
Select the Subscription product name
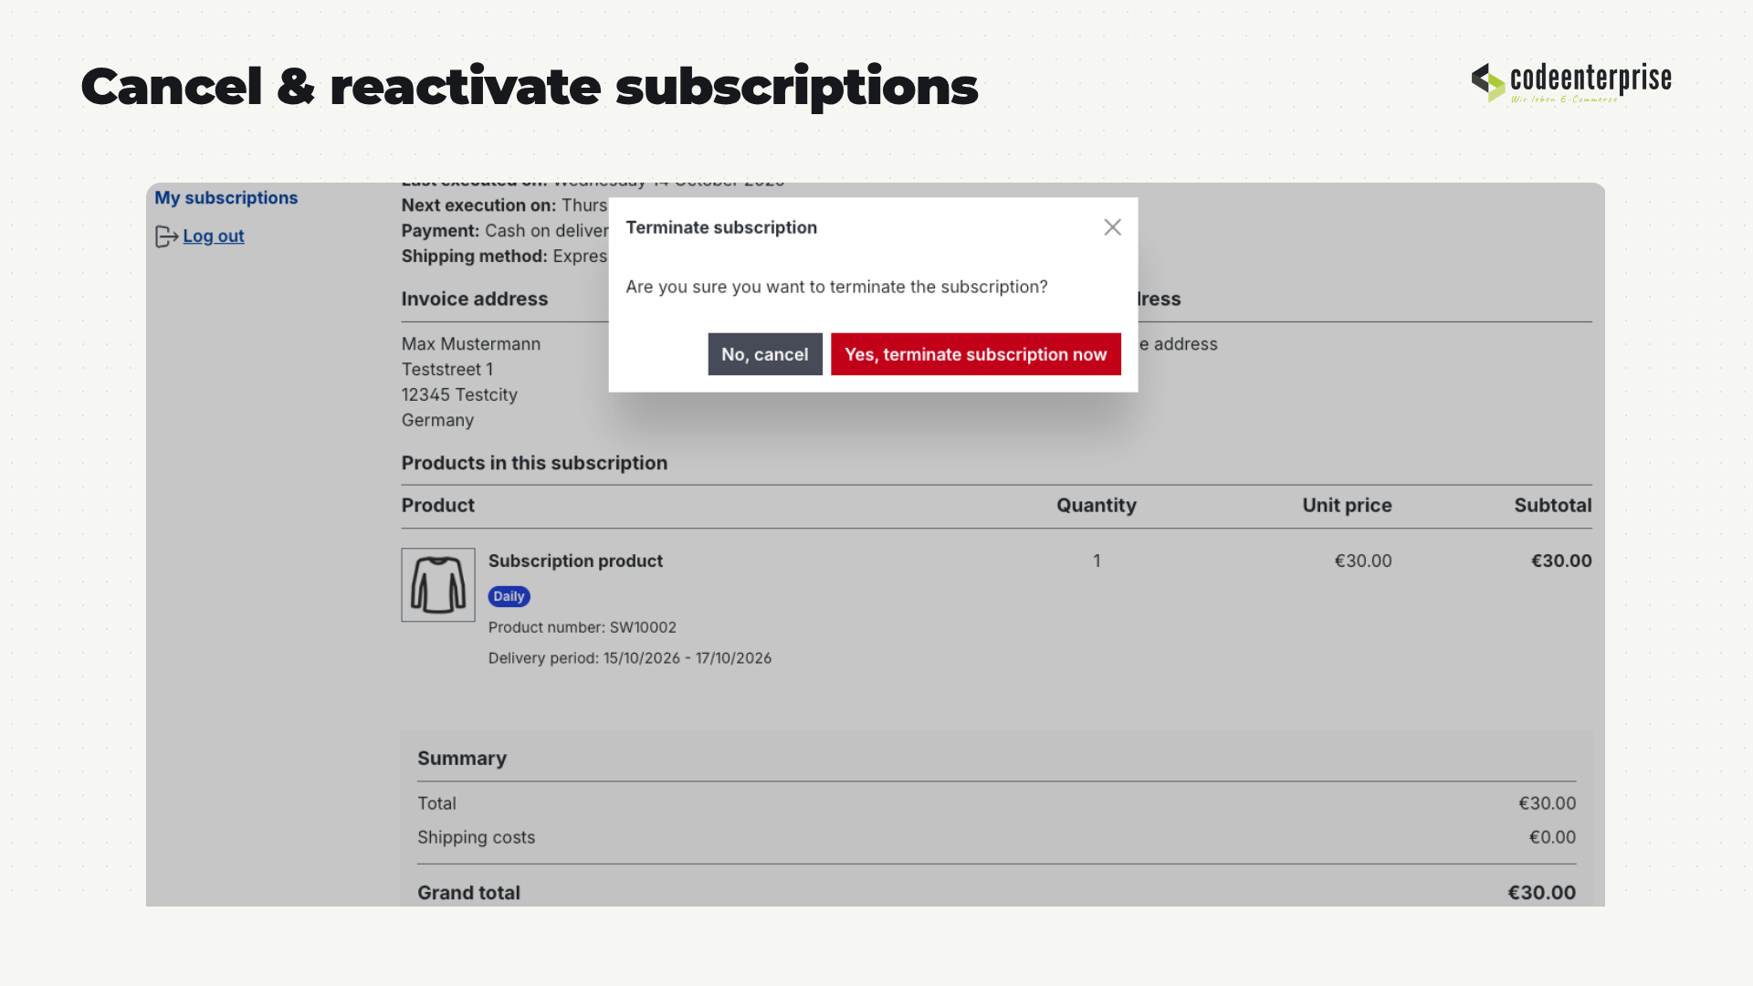pos(575,561)
